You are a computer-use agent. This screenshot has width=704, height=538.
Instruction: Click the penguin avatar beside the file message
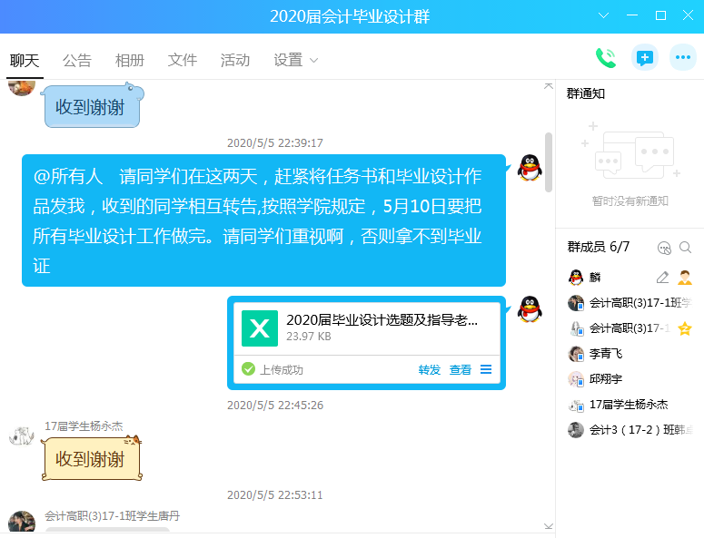(530, 309)
